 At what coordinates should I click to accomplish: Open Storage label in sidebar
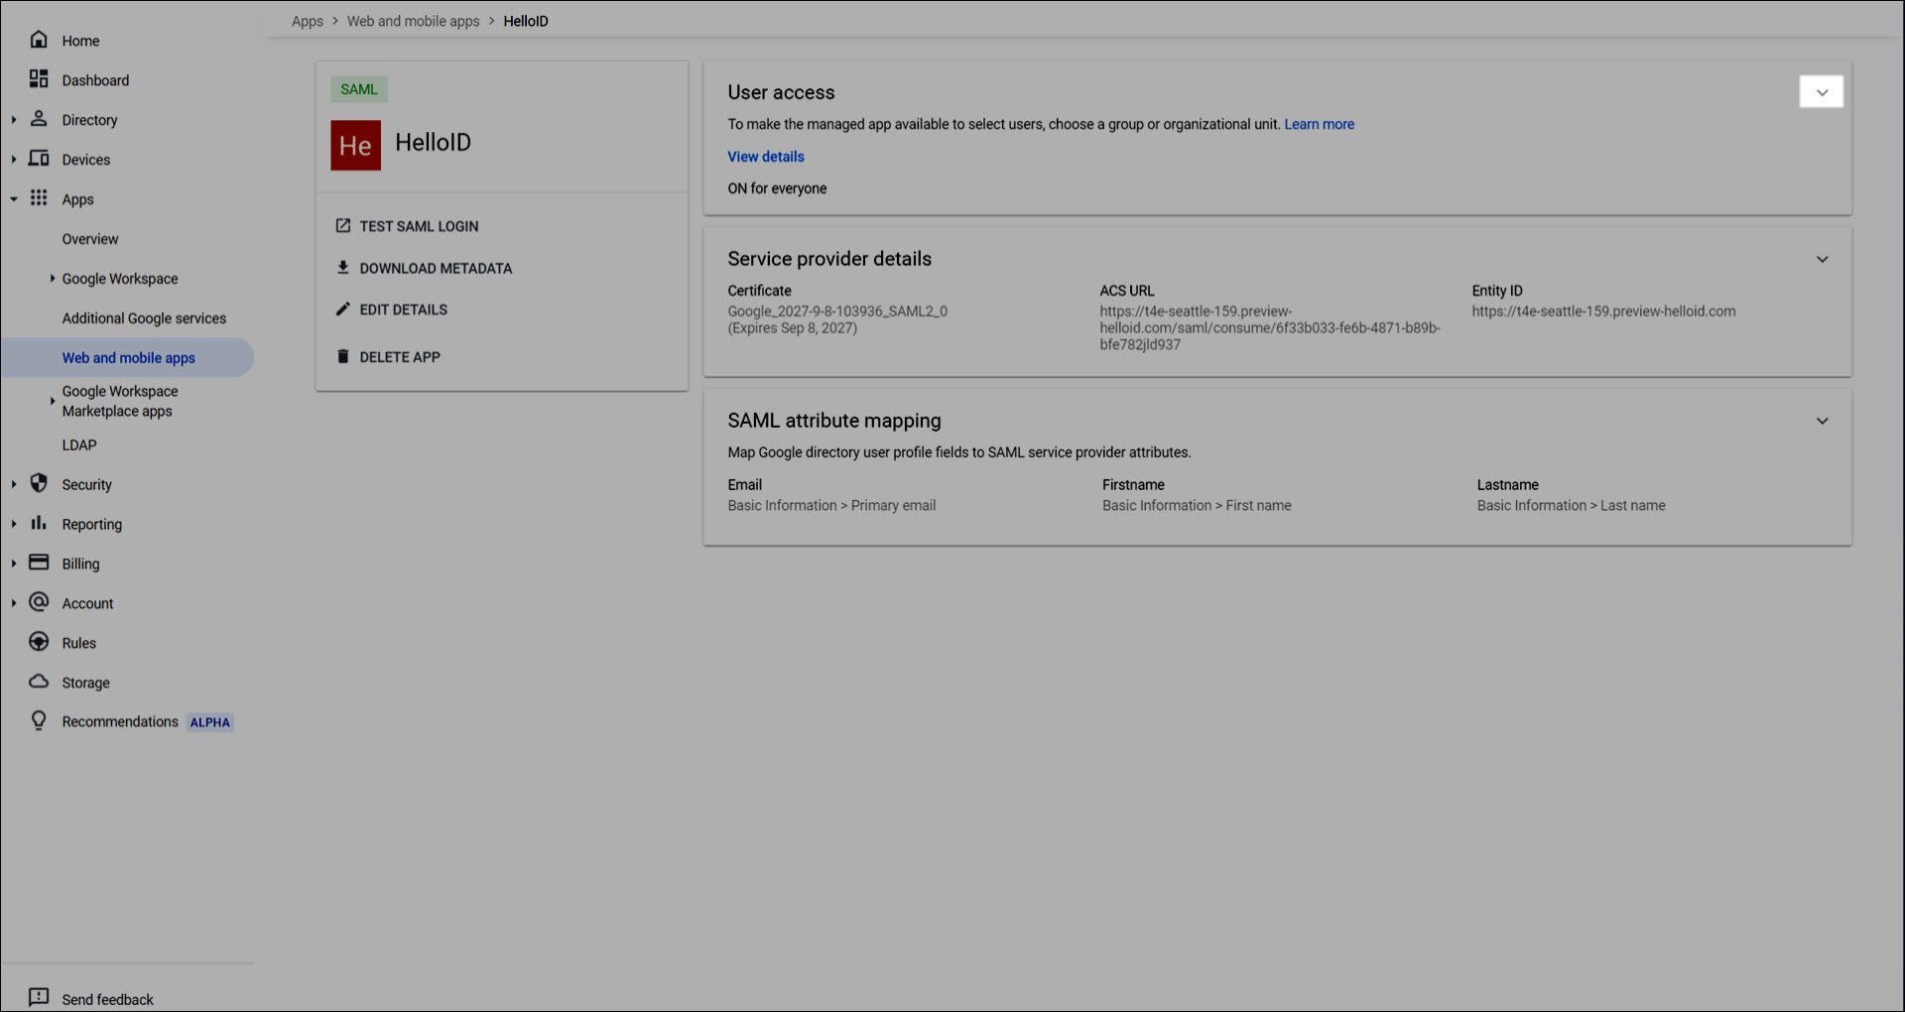[86, 683]
